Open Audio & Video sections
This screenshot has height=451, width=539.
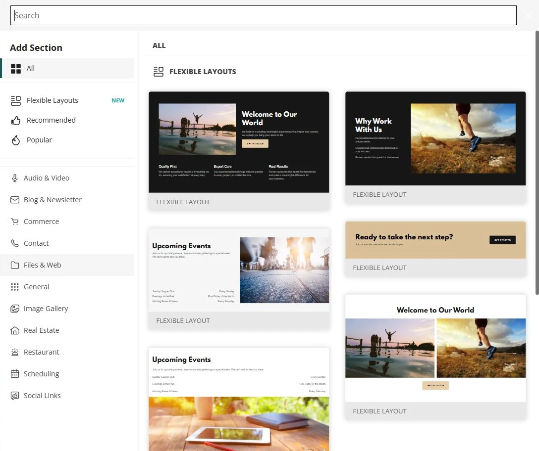[67, 178]
